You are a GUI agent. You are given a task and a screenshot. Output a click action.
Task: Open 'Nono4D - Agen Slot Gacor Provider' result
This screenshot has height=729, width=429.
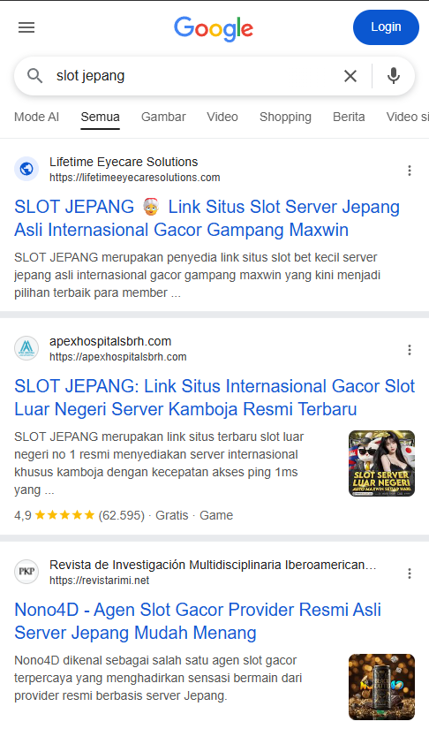point(198,621)
